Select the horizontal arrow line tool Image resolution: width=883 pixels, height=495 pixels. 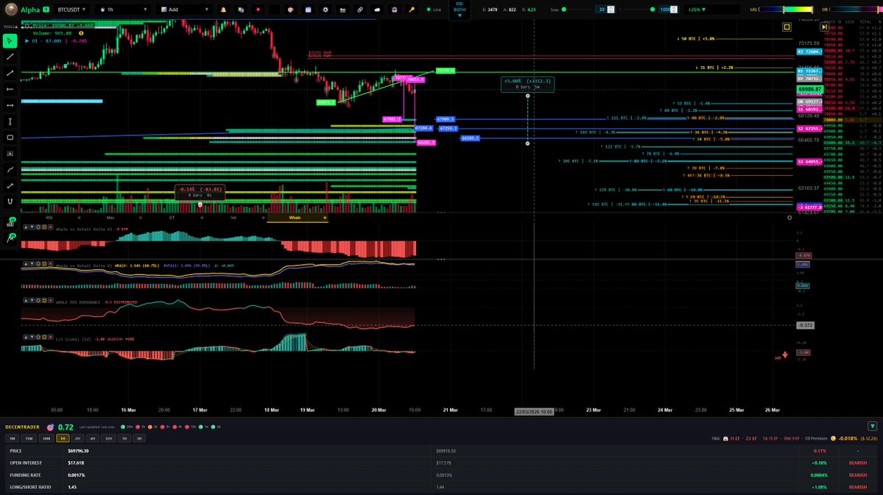(x=10, y=105)
